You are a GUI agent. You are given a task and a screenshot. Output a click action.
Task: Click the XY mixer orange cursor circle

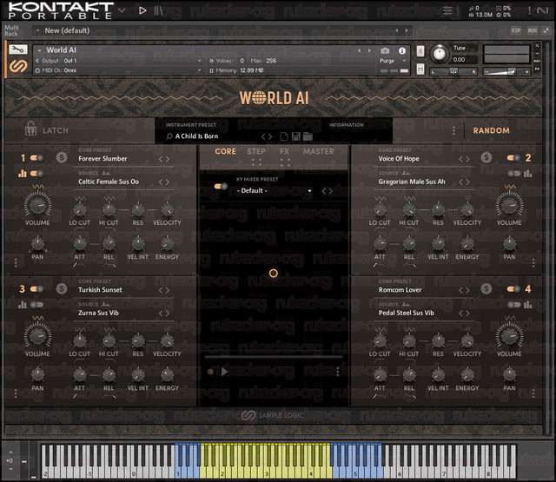274,274
